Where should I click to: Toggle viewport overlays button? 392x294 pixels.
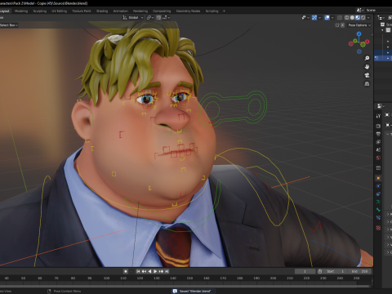[327, 17]
